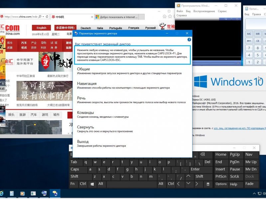Open the Воспроизведение menu in Media Player
266x199 pixels.
tap(204, 11)
